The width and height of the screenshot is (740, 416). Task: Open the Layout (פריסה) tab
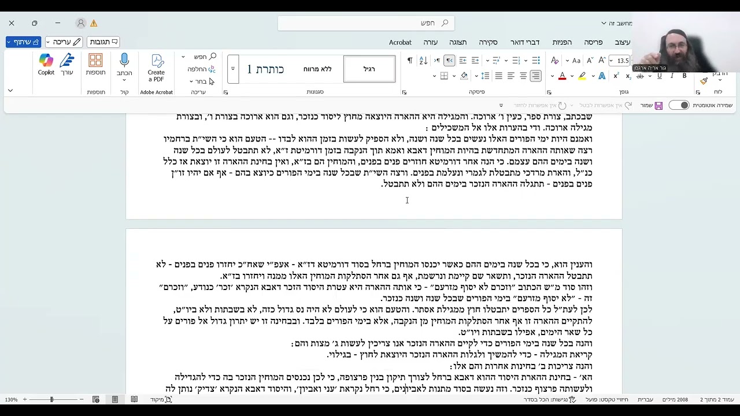point(593,42)
